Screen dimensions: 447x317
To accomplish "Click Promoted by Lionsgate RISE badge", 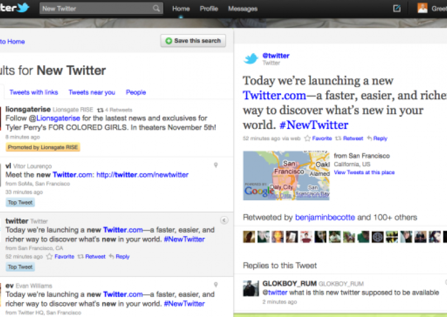I will pyautogui.click(x=43, y=147).
